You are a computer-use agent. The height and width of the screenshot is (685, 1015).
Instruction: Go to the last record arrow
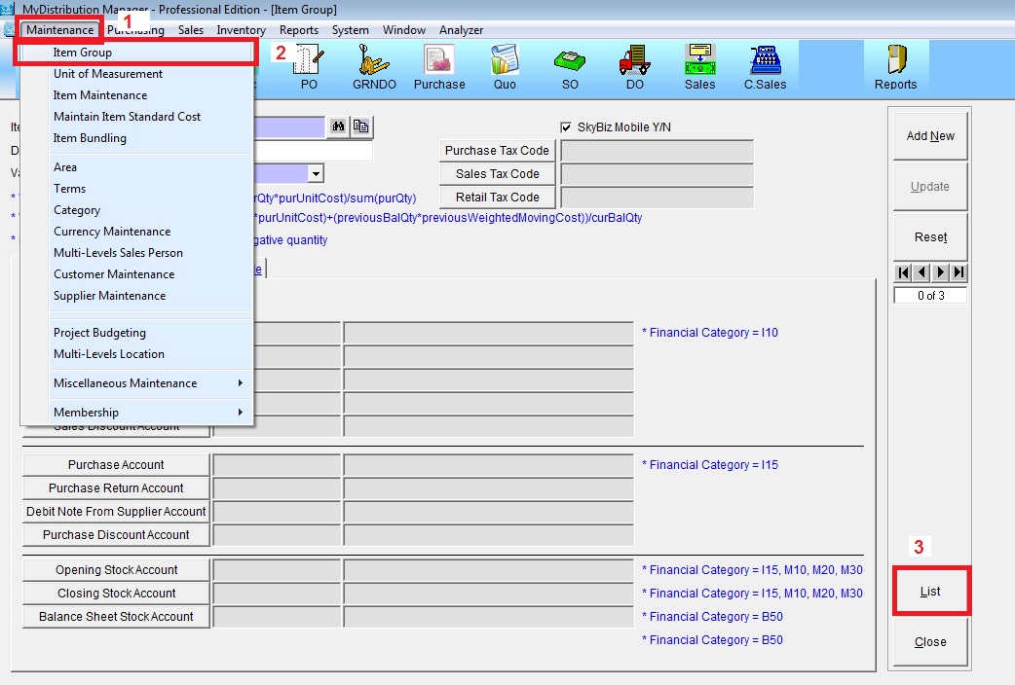tap(959, 272)
